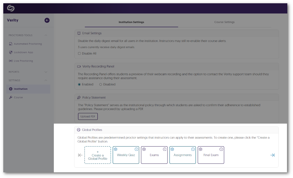Check the Disable All checkbox
This screenshot has width=293, height=178.
pyautogui.click(x=79, y=53)
